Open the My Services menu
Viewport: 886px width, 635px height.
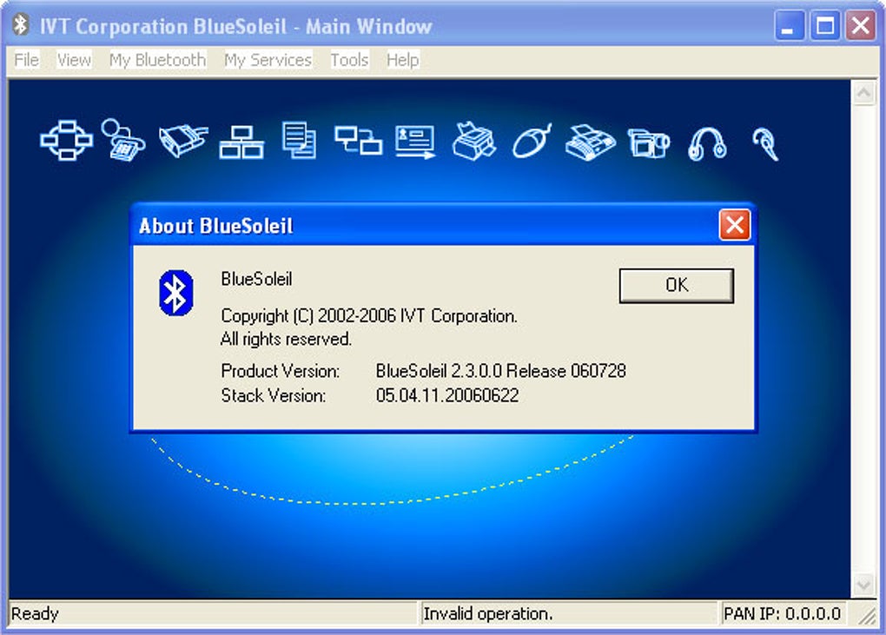pos(267,59)
